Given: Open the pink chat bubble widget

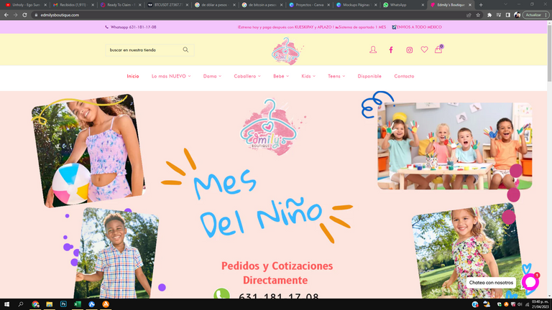Looking at the screenshot, I should (530, 281).
